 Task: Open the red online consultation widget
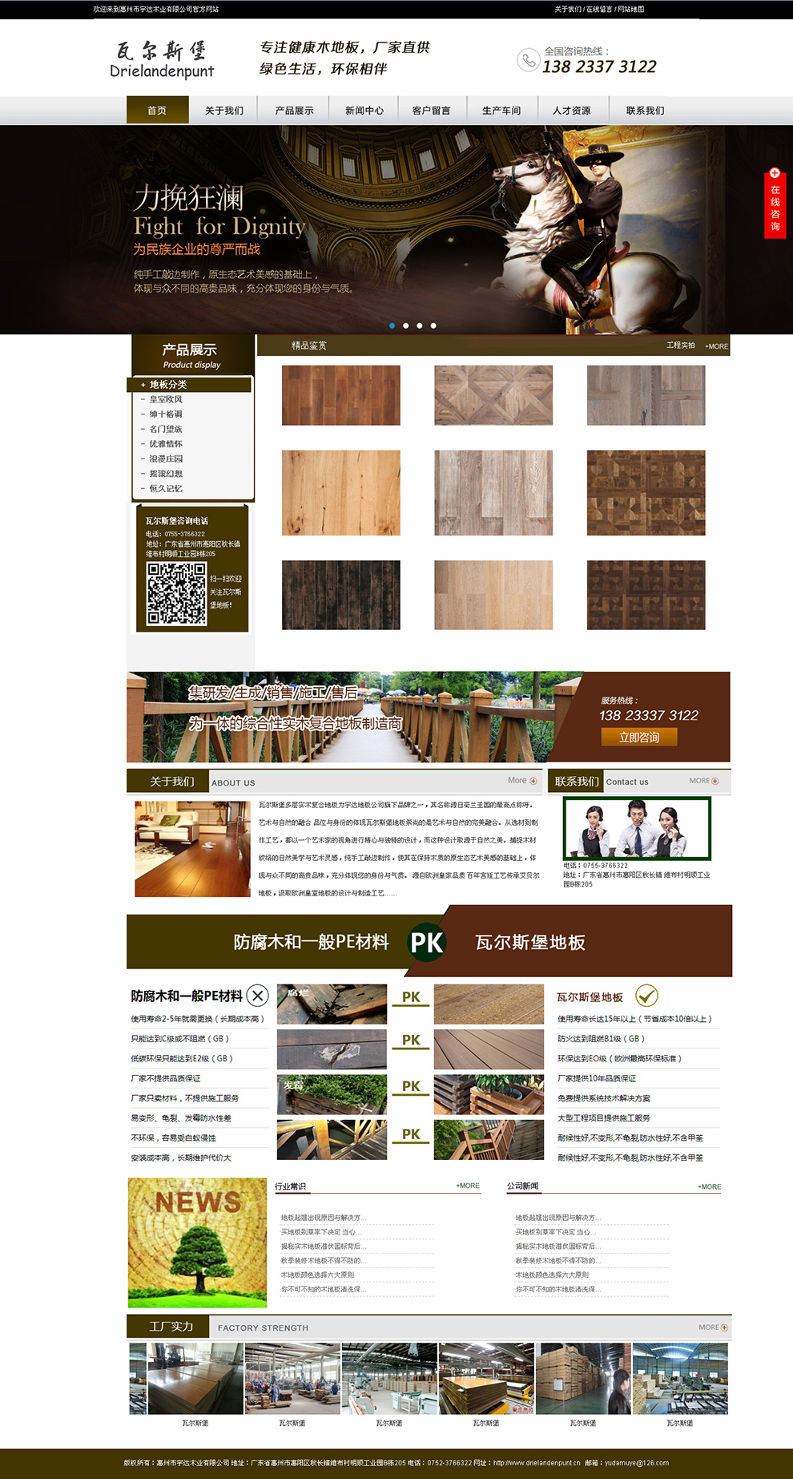775,204
